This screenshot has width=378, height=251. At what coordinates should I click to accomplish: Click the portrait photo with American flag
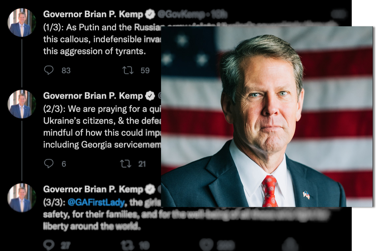point(267,116)
